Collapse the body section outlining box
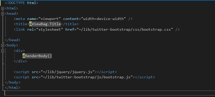 point(2,45)
